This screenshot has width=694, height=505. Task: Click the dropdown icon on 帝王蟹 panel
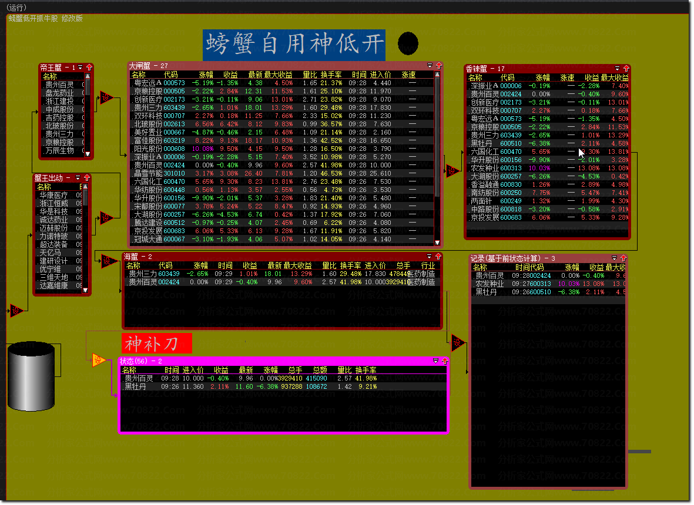(x=80, y=67)
